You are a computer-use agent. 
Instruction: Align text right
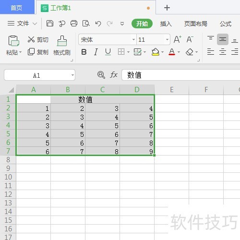(235, 52)
